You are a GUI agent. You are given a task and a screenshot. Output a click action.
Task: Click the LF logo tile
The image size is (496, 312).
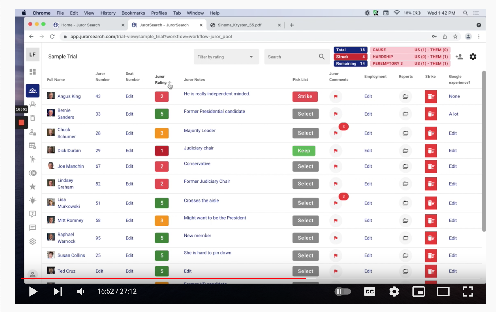coord(32,54)
